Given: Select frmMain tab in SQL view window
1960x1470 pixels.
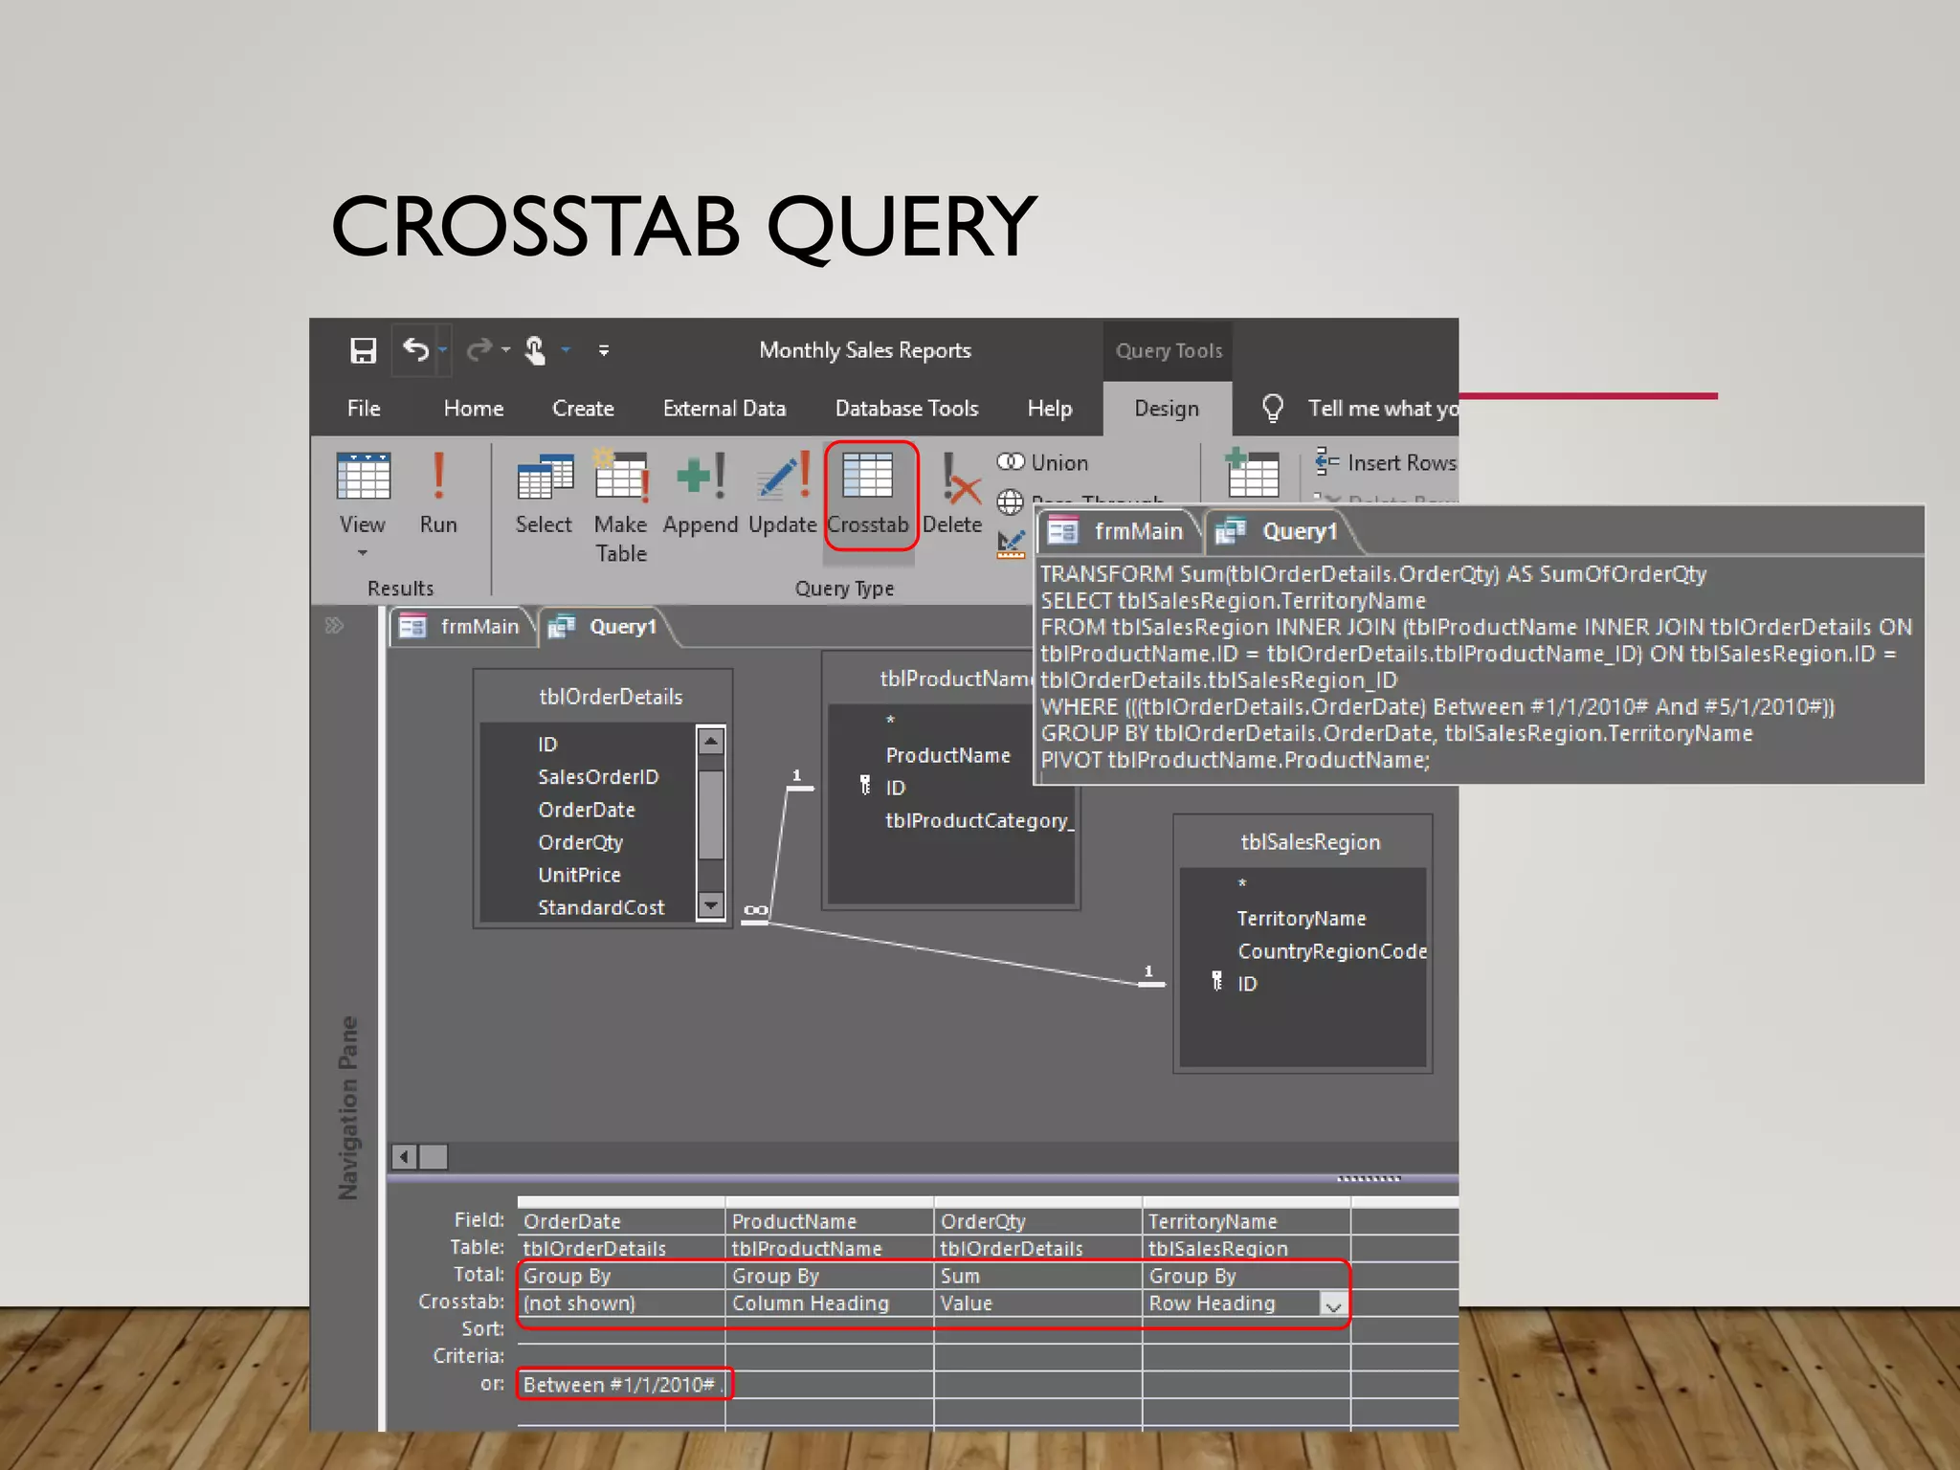Looking at the screenshot, I should 1117,531.
